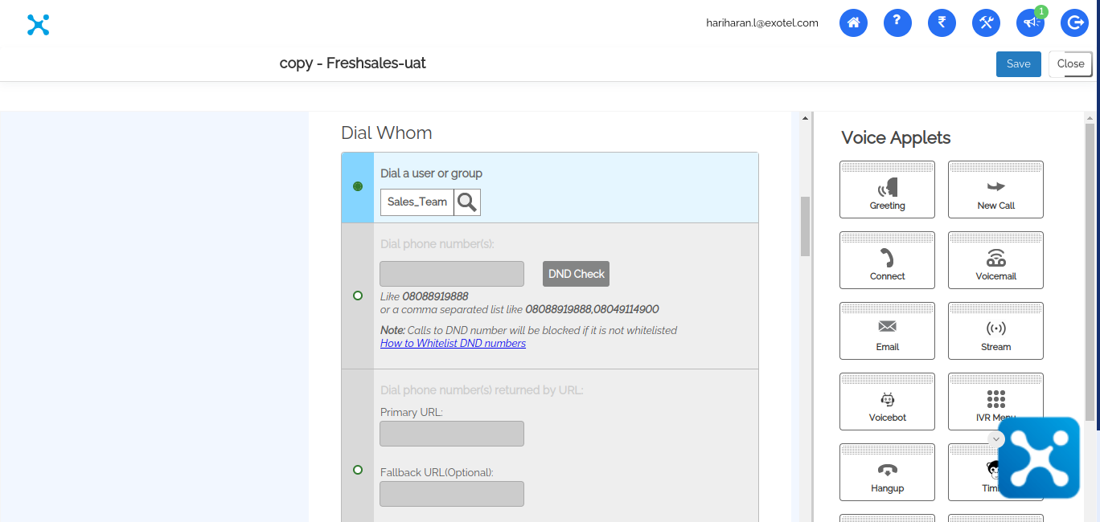
Task: Click the Fallback URL(Optional) input box
Action: pyautogui.click(x=452, y=494)
